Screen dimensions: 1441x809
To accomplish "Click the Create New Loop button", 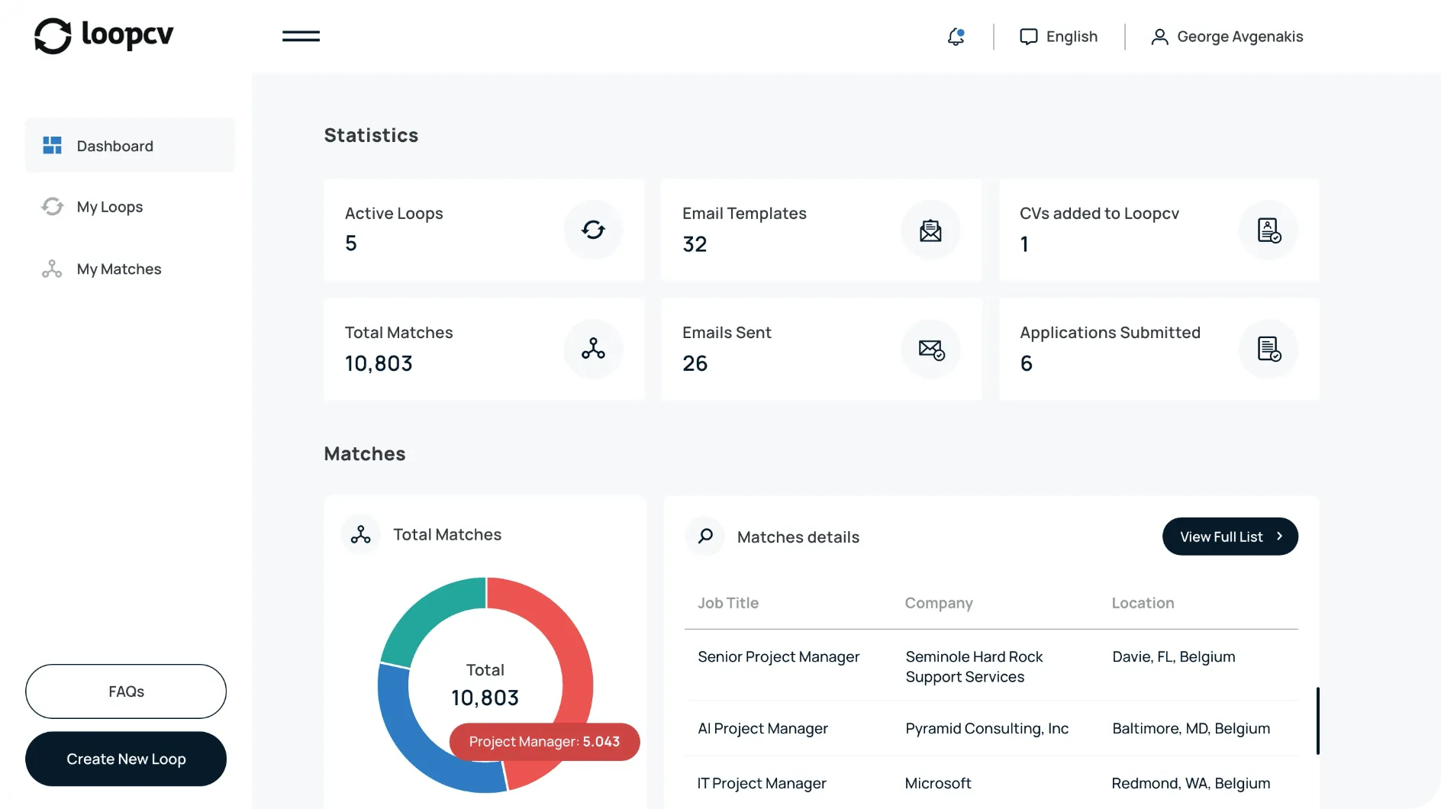I will pos(125,759).
